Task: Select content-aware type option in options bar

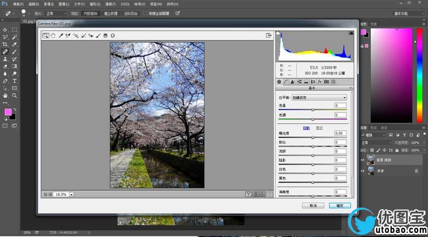Action: pyautogui.click(x=90, y=13)
